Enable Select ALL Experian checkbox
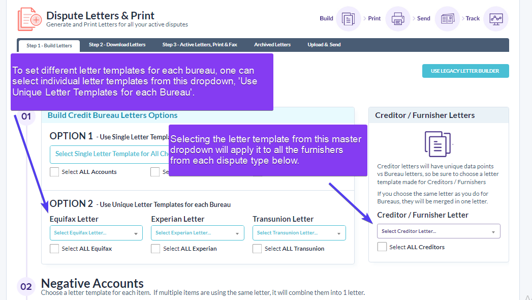 [155, 249]
